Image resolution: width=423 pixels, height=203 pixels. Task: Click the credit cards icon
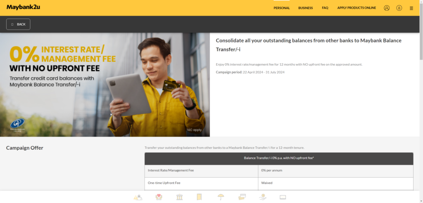point(242,197)
